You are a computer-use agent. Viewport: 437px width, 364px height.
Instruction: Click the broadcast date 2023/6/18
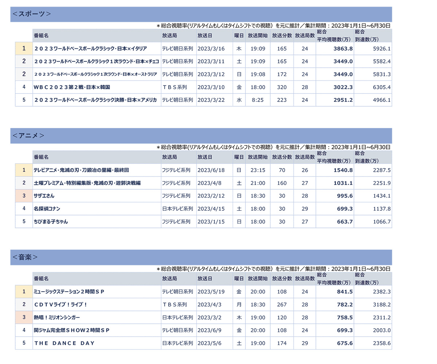(x=211, y=170)
